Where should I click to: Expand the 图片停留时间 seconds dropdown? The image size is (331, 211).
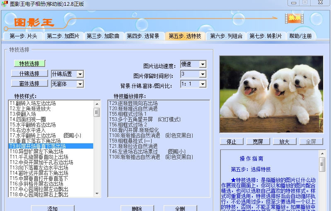(x=203, y=74)
